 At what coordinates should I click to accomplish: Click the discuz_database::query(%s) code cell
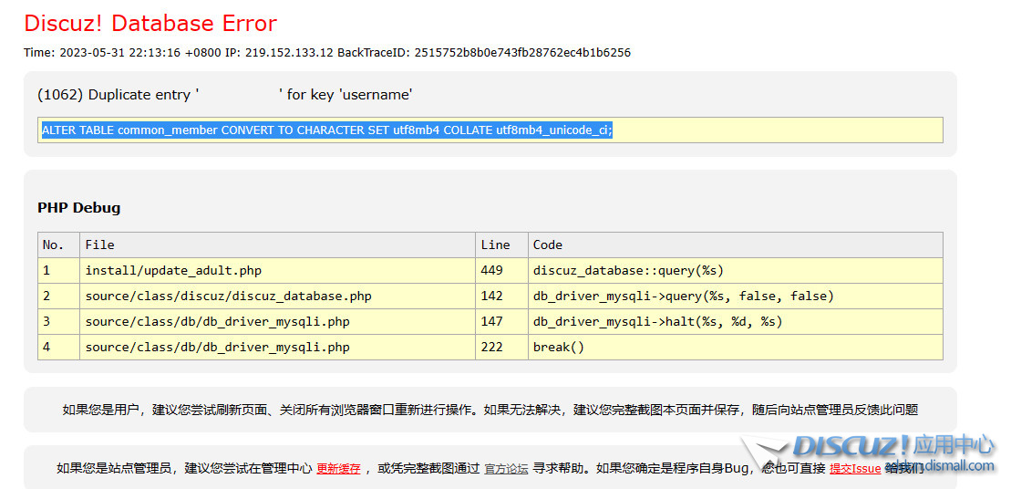(735, 270)
